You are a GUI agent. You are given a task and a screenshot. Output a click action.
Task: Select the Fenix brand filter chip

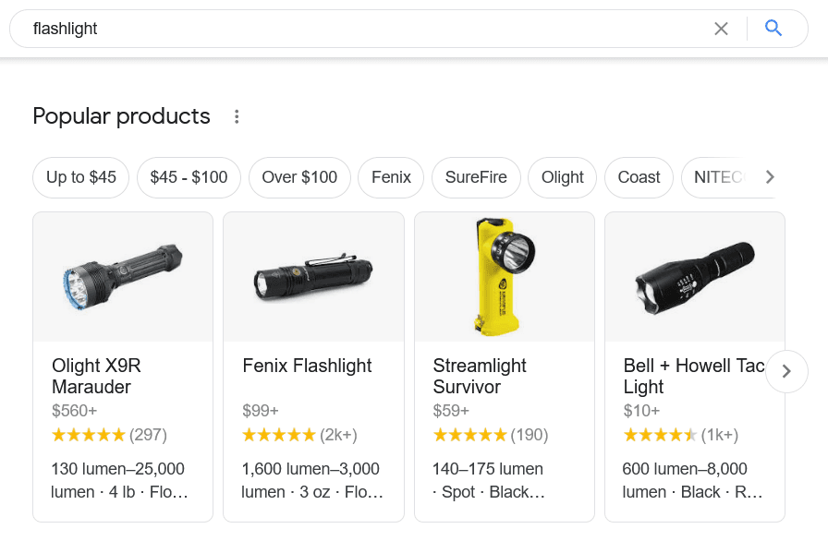point(390,177)
